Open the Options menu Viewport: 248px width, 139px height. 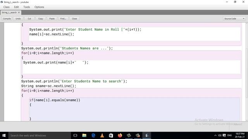[39, 7]
